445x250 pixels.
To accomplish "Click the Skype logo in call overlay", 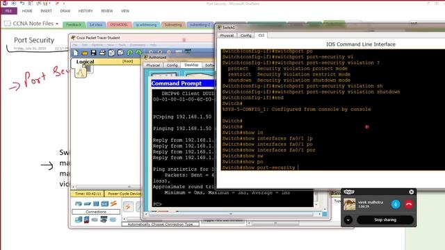I will click(x=349, y=192).
